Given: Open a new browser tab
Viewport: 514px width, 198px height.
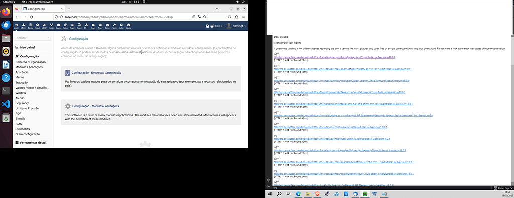Looking at the screenshot, I should point(69,9).
